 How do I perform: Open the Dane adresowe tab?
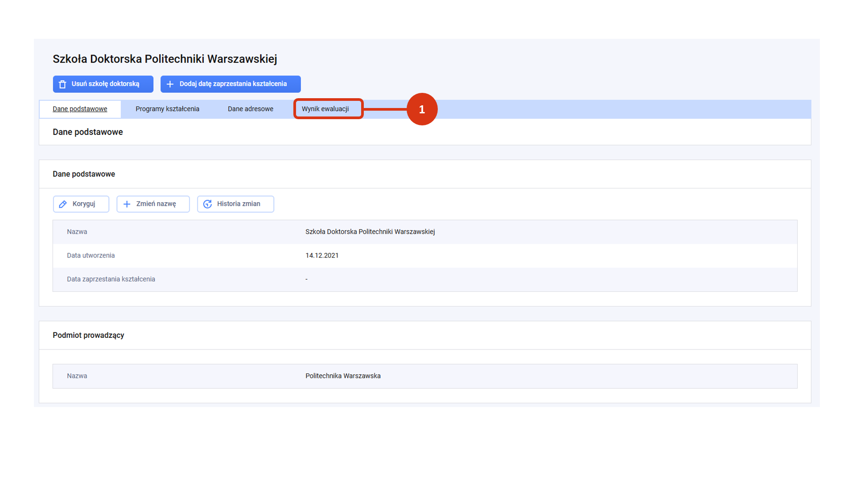point(250,109)
